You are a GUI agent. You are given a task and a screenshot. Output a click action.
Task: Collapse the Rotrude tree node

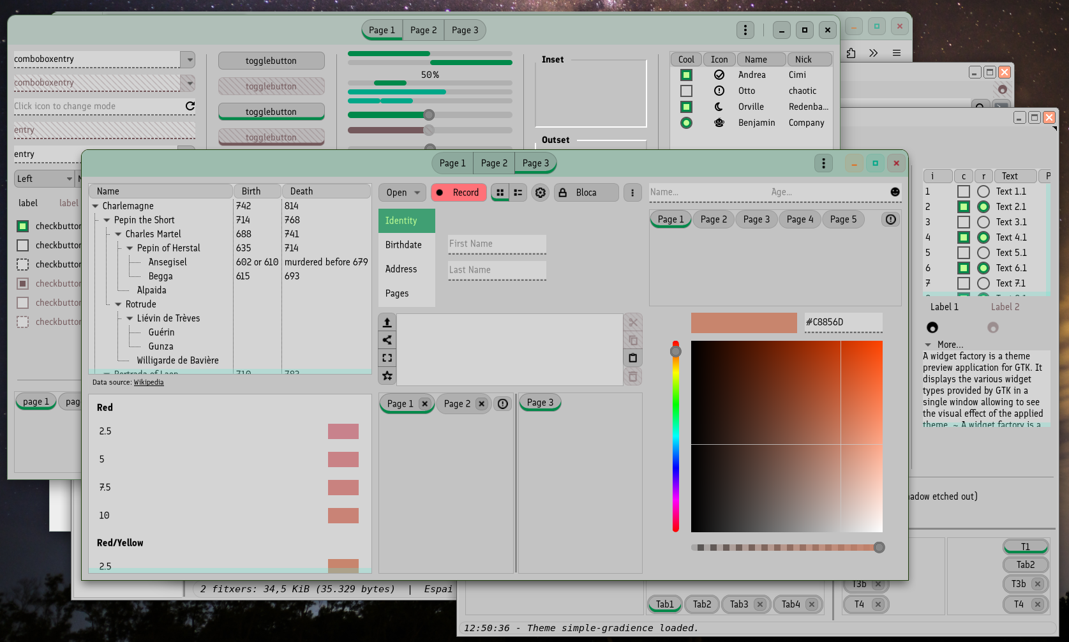pos(118,304)
